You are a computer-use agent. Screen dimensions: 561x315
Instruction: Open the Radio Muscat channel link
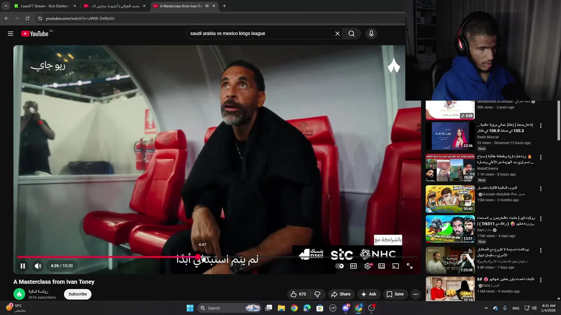pos(488,137)
